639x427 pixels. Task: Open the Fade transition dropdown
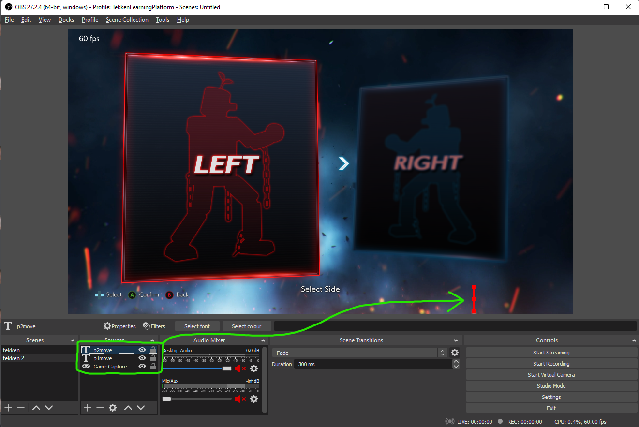360,353
